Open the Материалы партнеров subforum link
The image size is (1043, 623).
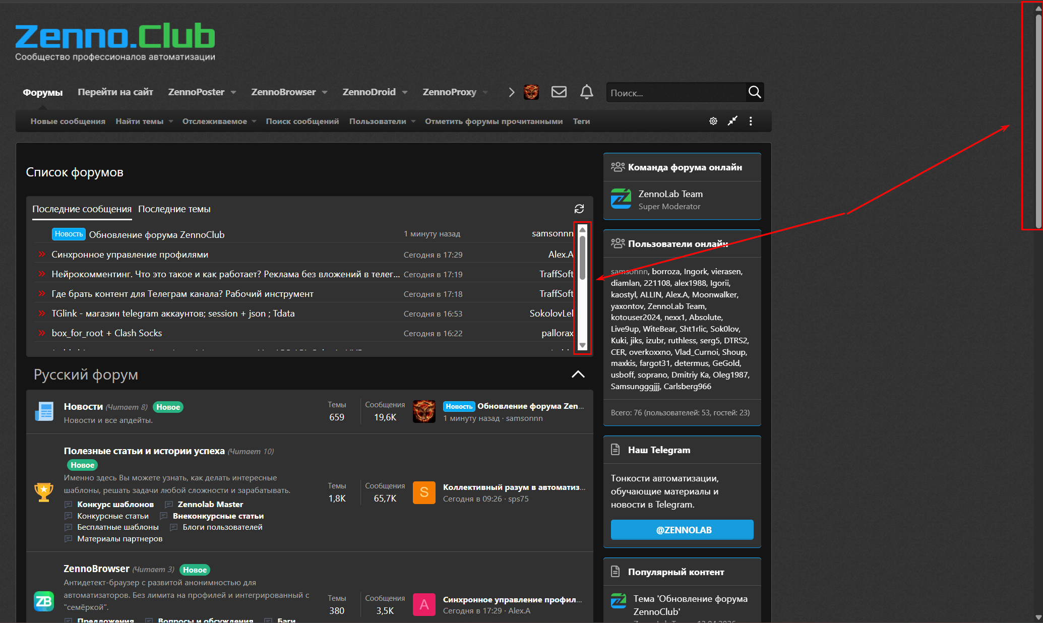point(120,539)
